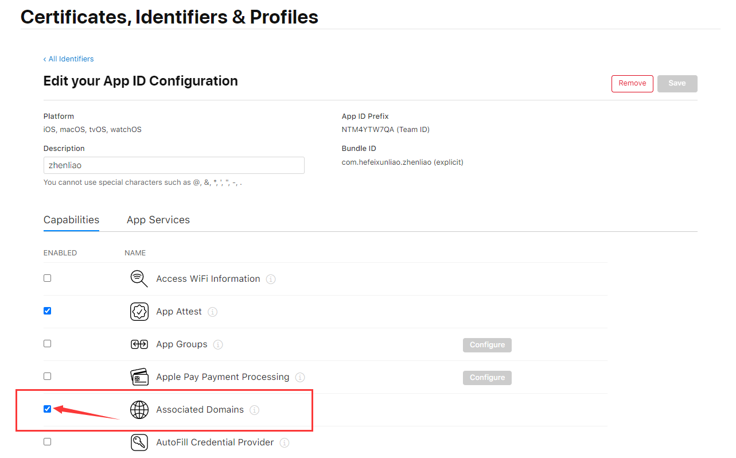This screenshot has width=736, height=458.
Task: Select the Capabilities tab
Action: click(71, 220)
